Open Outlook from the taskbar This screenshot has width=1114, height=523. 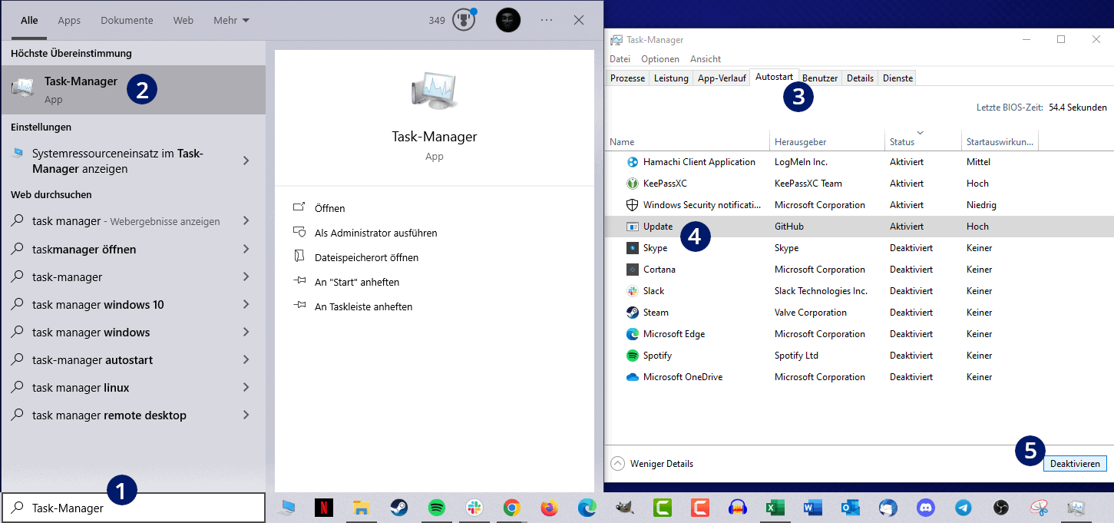point(851,508)
